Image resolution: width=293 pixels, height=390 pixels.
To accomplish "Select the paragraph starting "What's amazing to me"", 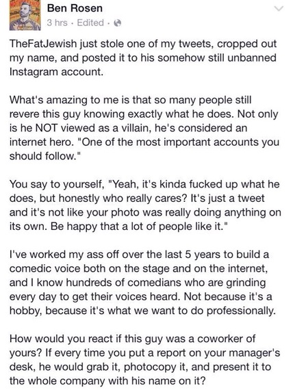I will pyautogui.click(x=144, y=128).
